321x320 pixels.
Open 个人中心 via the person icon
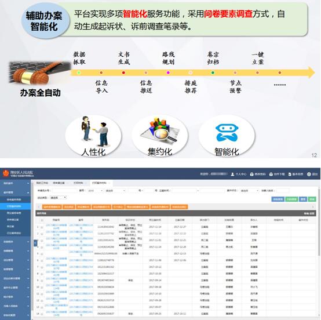[x=232, y=174]
